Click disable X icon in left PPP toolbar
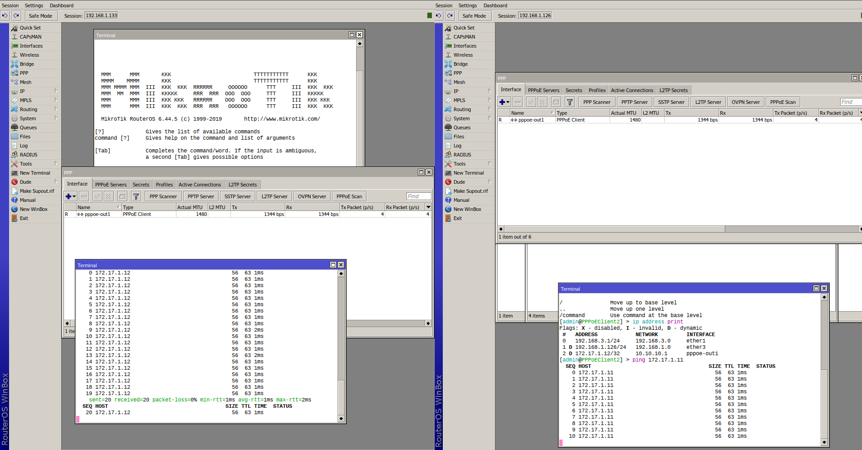The width and height of the screenshot is (862, 450). pos(108,196)
